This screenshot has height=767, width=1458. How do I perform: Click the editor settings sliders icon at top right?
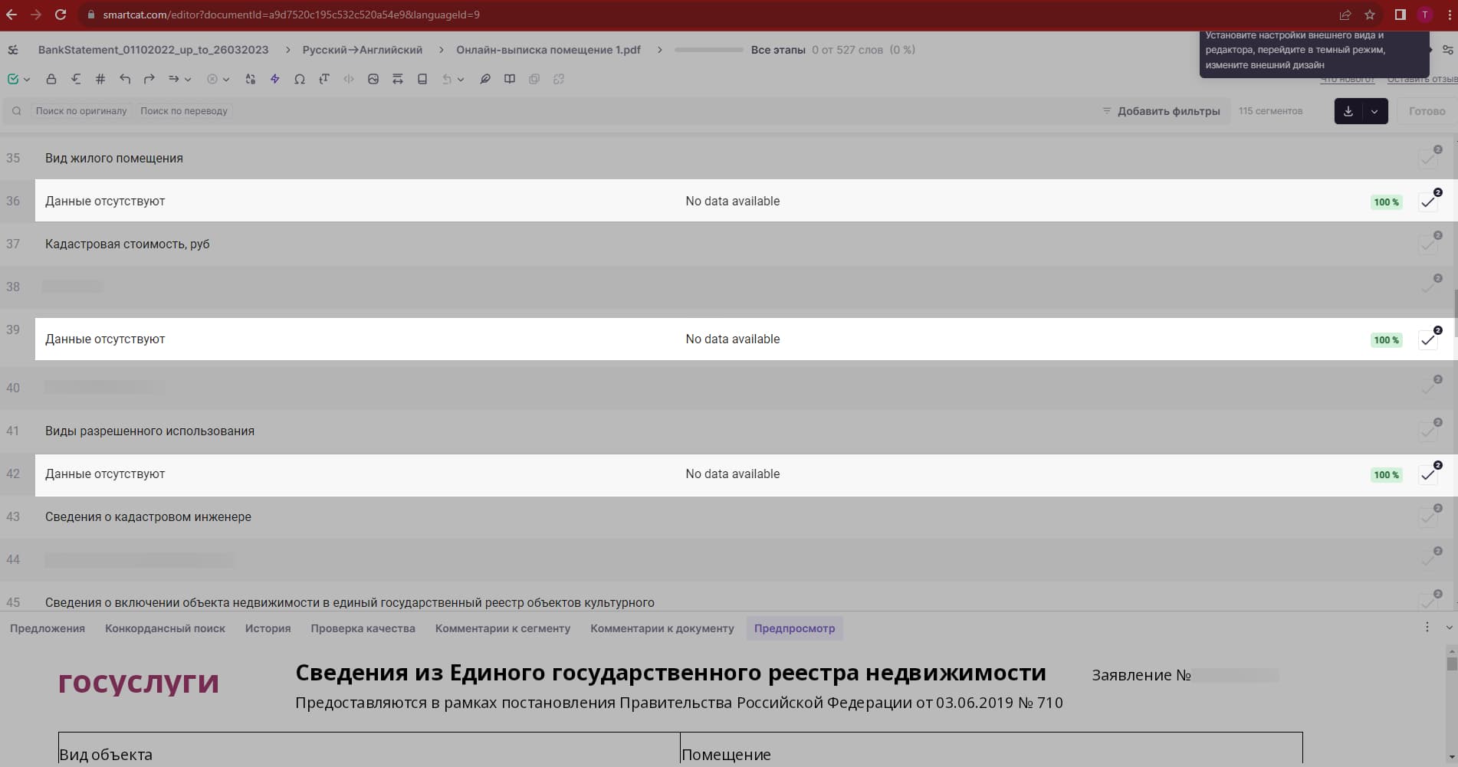(1447, 50)
